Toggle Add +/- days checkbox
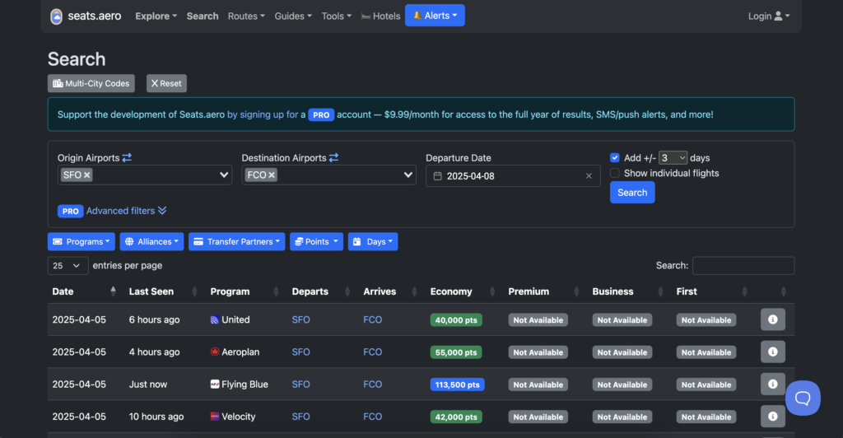 [x=614, y=157]
